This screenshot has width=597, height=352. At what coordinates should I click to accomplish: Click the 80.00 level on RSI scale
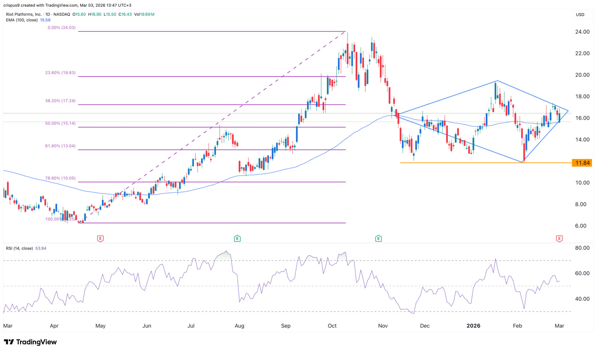pyautogui.click(x=582, y=248)
